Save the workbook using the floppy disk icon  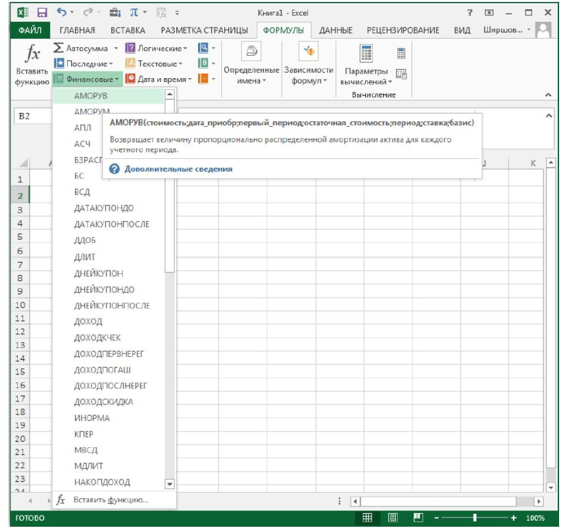(42, 12)
